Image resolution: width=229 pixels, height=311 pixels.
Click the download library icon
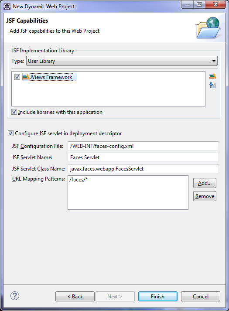point(212,85)
